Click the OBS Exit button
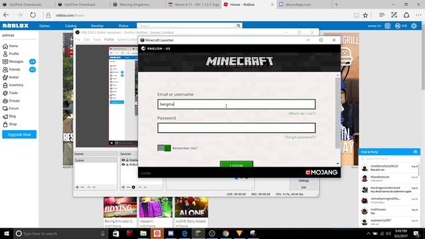425x239 pixels. [303, 187]
